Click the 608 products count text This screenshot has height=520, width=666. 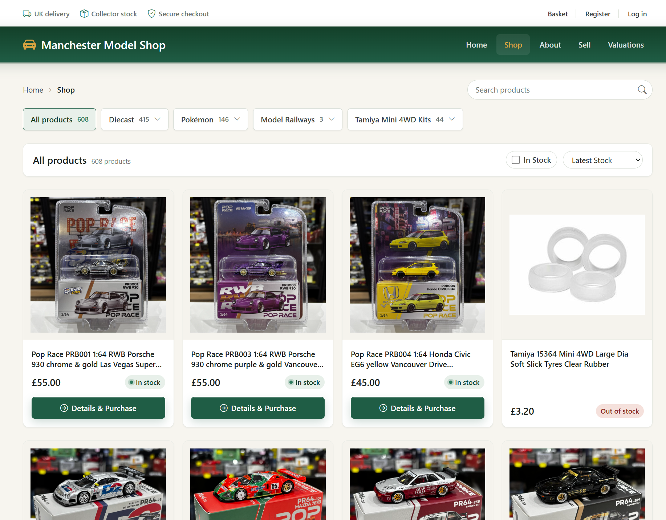pos(111,161)
